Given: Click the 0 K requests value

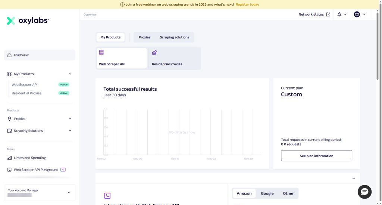Looking at the screenshot, I should click(291, 144).
